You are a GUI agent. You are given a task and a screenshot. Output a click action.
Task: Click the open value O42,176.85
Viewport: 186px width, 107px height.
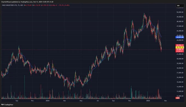click(x=28, y=5)
